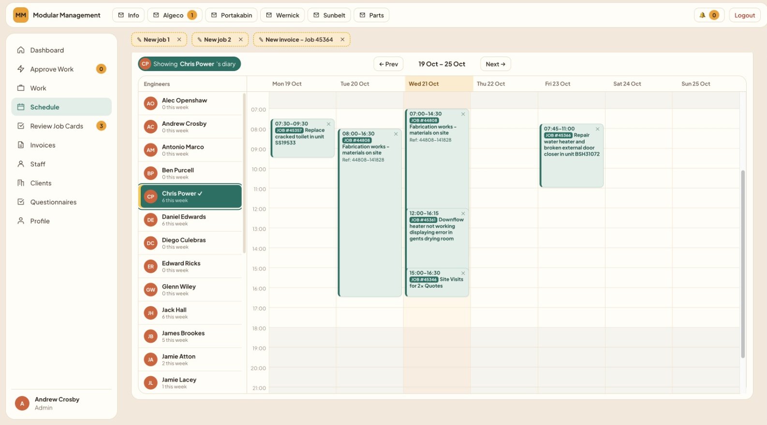
Task: Remove the 15:00–16:30 Site Visits job card
Action: 463,273
